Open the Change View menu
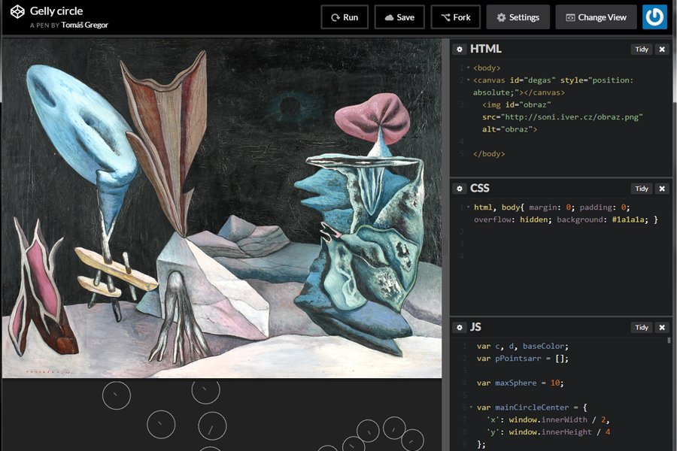 (596, 17)
